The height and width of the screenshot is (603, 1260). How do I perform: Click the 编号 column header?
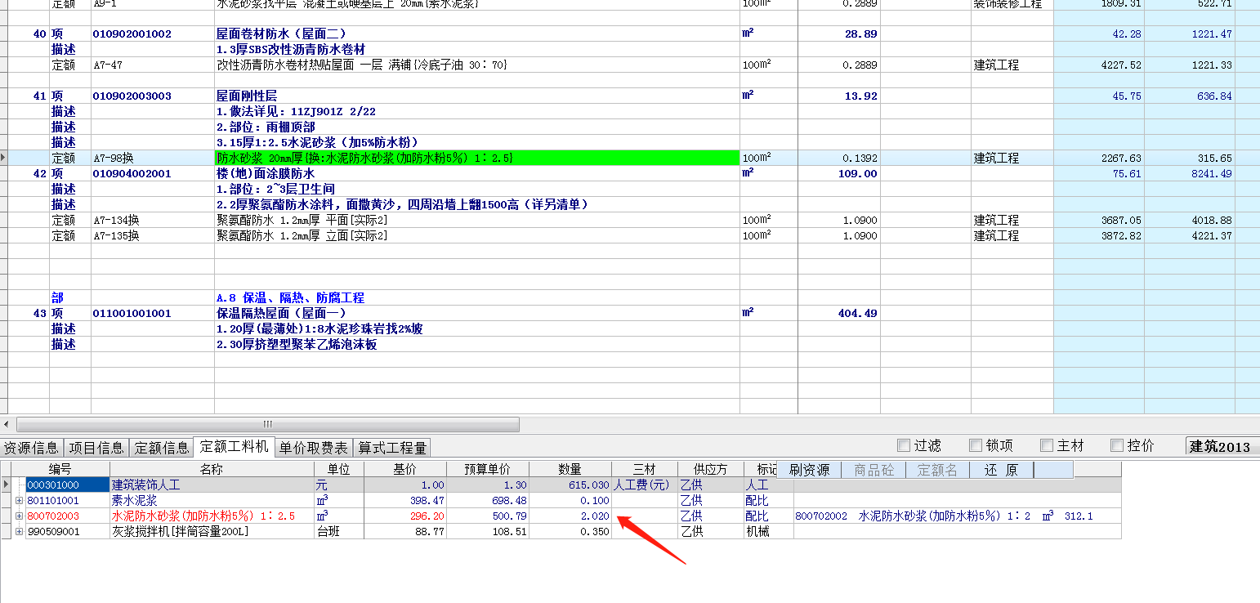[60, 469]
